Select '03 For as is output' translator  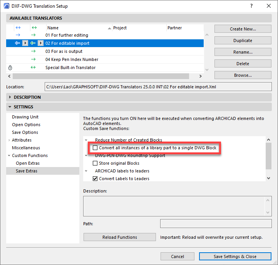tap(105, 51)
